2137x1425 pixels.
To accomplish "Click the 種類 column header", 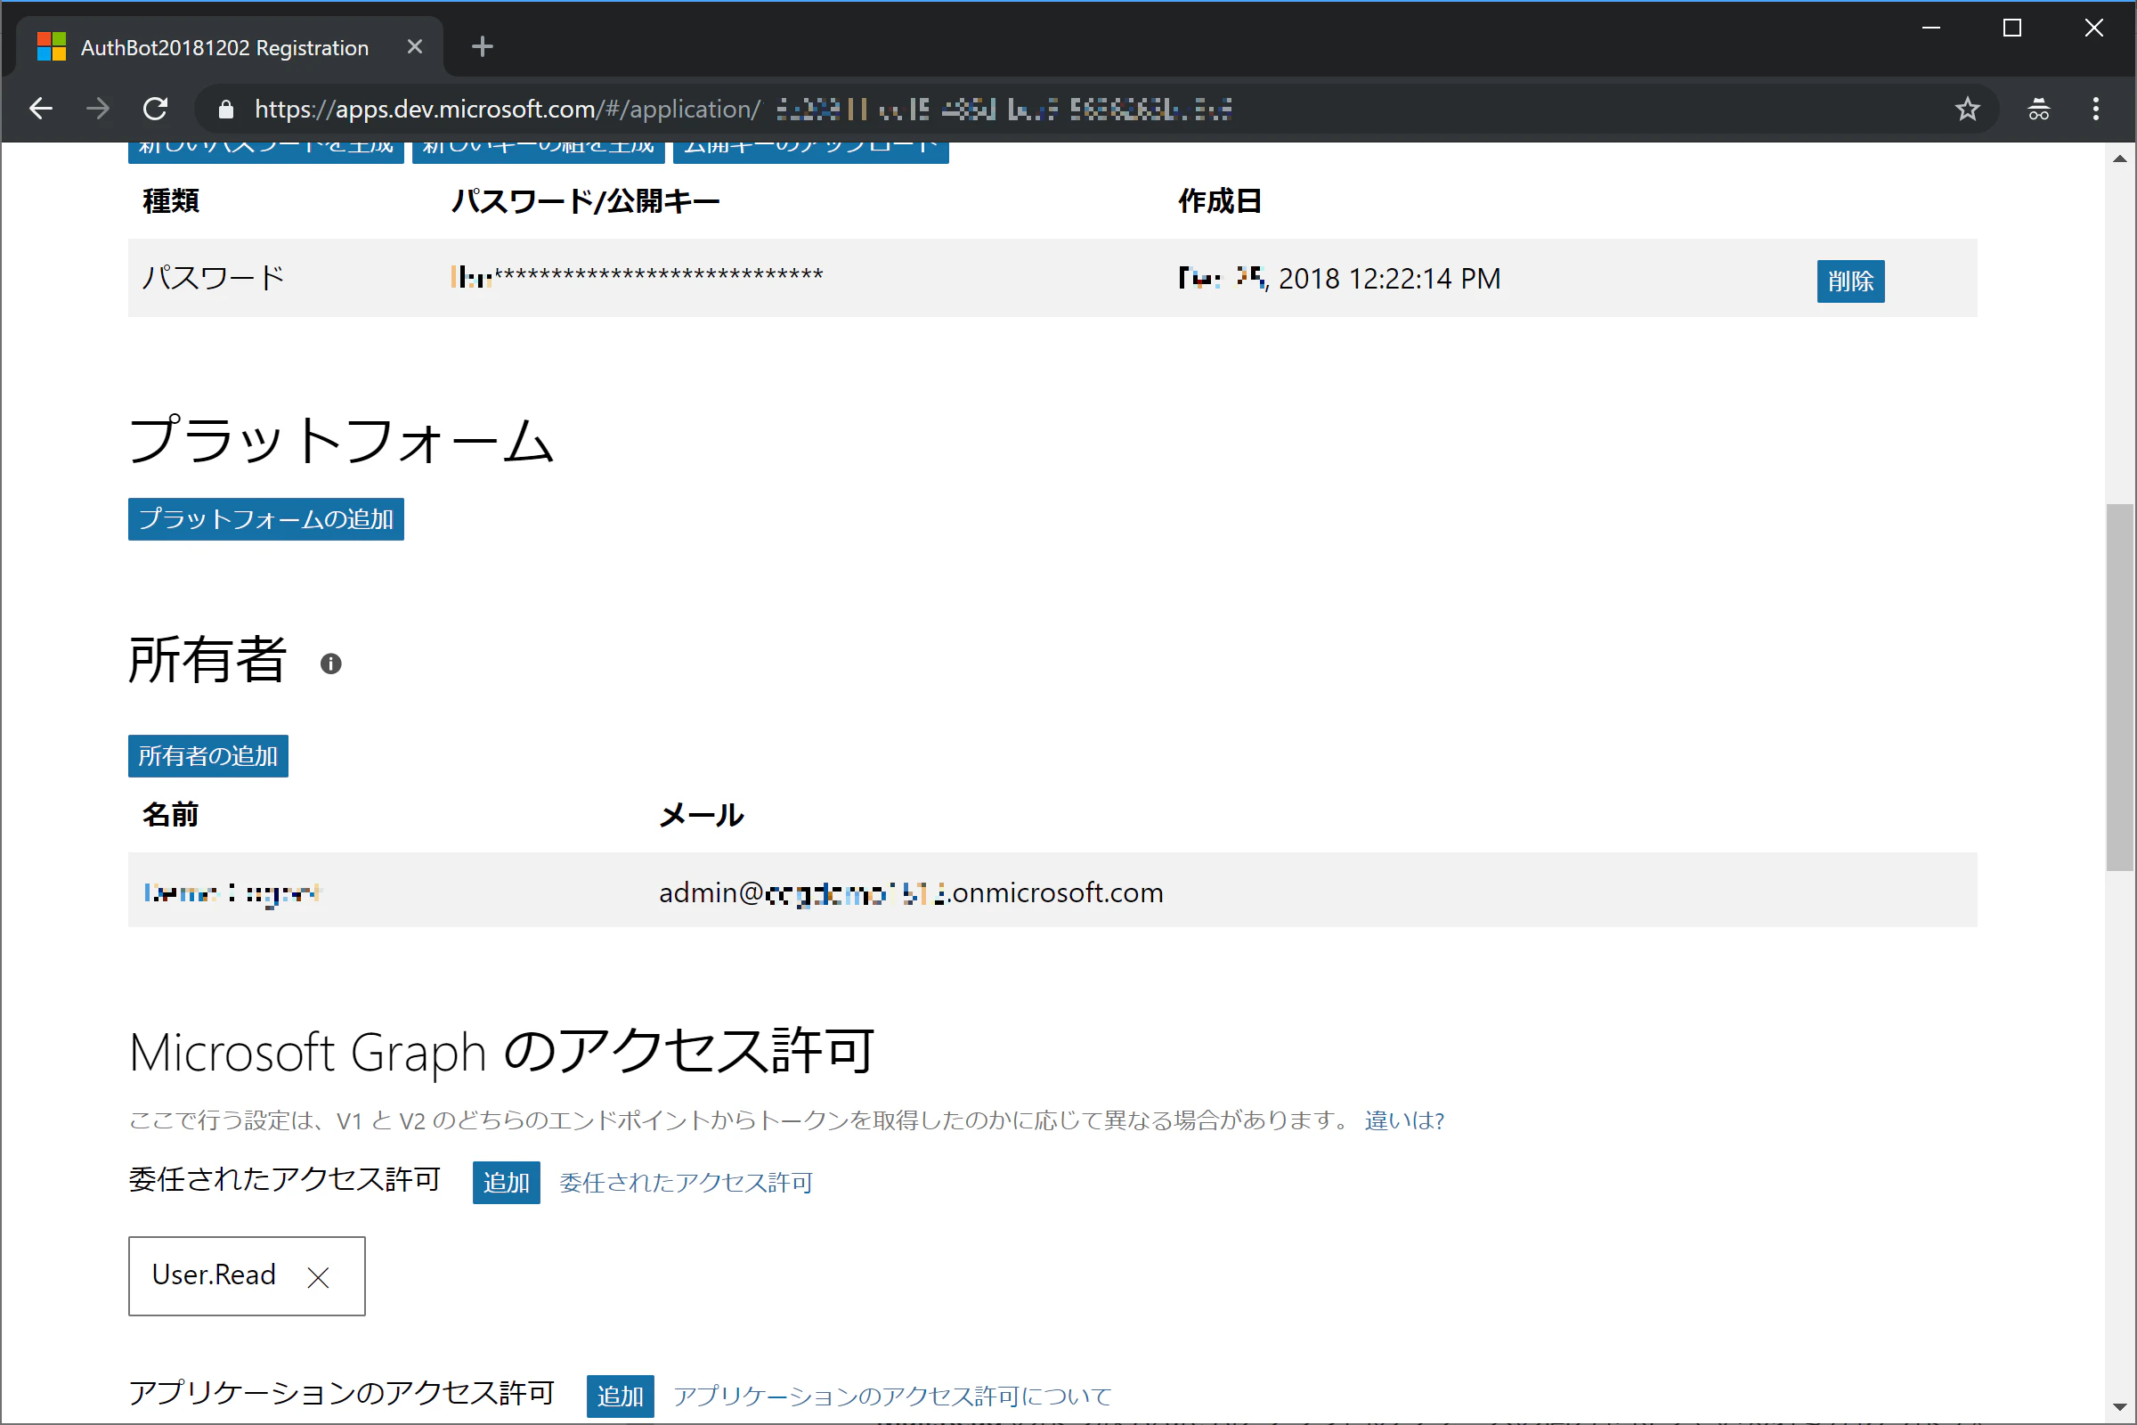I will [171, 201].
